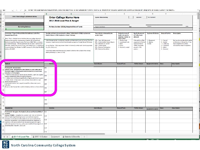This screenshot has width=200, height=150.
Task: Select column A header
Action: pos(24,14)
